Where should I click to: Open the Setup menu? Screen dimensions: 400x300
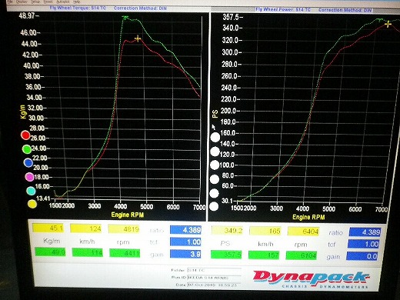35,2
